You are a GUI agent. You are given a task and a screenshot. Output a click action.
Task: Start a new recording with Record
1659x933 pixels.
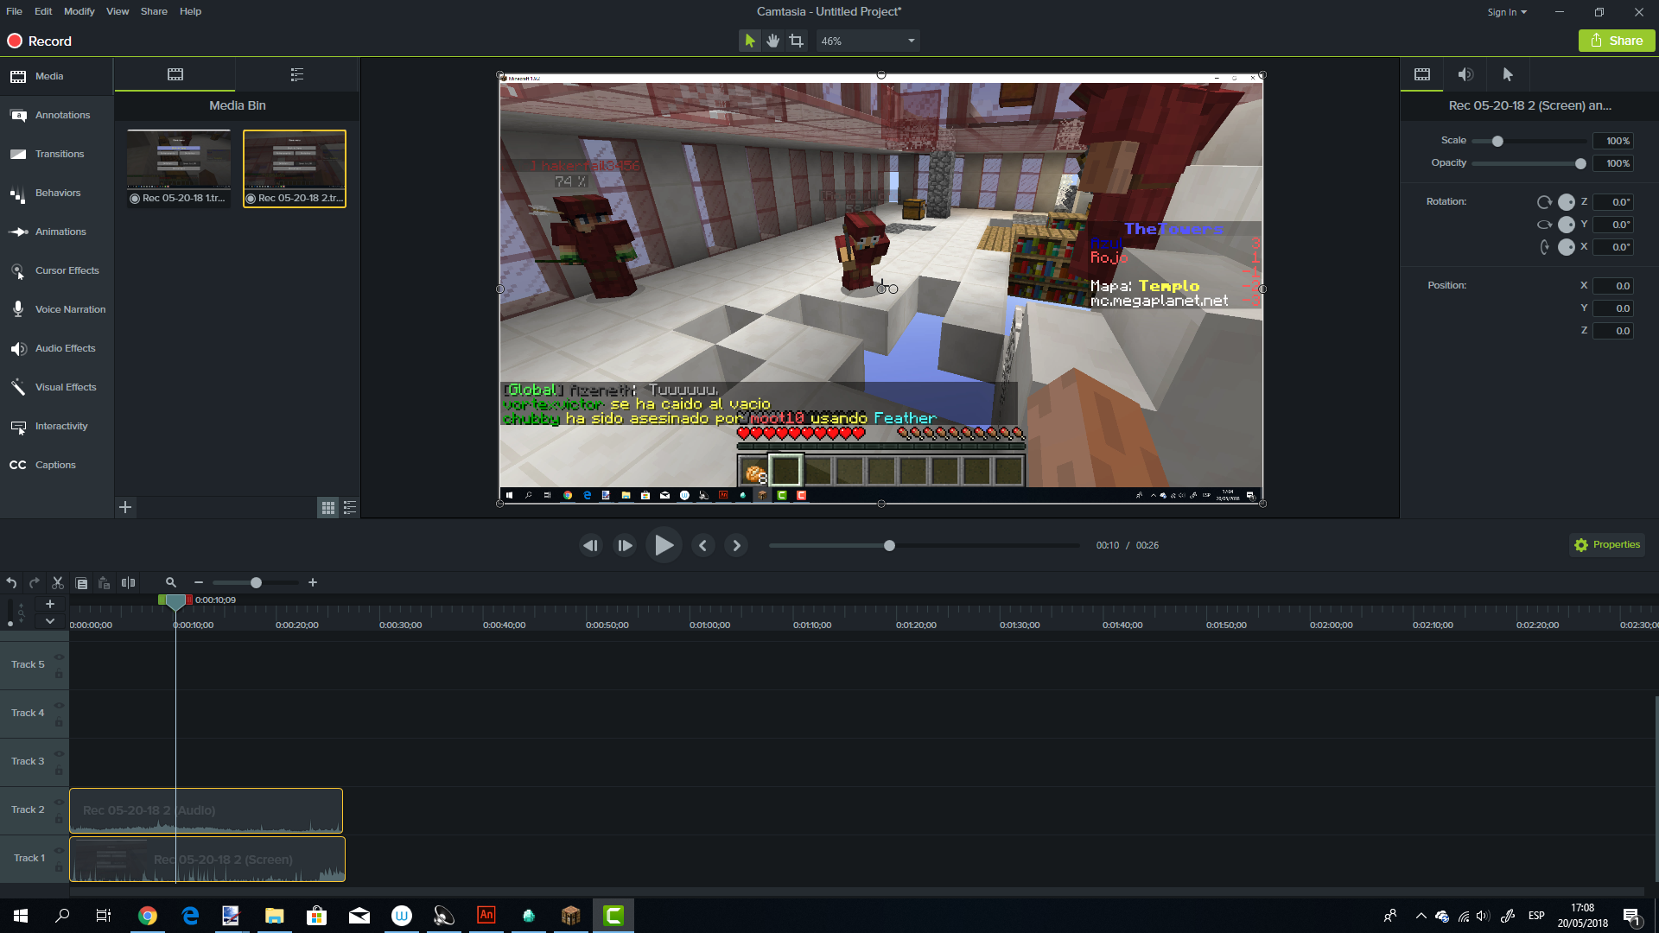point(40,41)
